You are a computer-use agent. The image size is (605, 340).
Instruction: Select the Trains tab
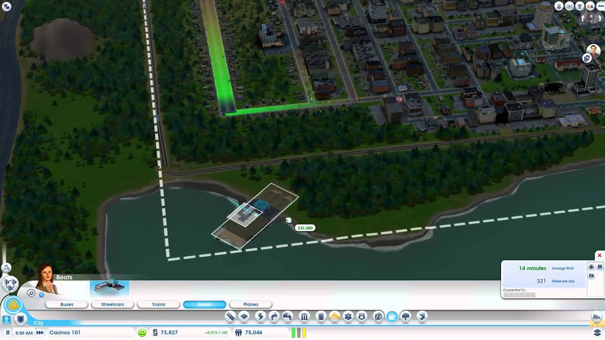pos(159,305)
